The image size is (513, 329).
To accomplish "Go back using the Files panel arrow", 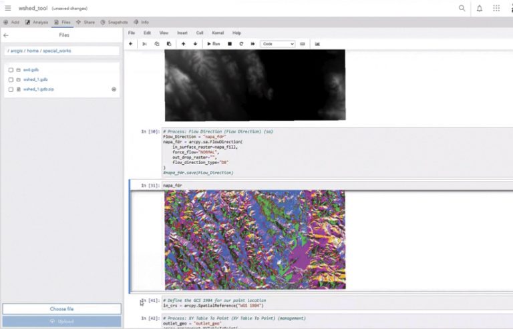I will point(6,35).
